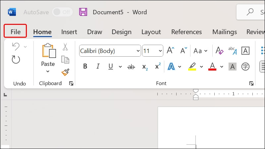Viewport: 265px width, 149px height.
Task: Expand font color dropdown arrow
Action: tap(222, 67)
